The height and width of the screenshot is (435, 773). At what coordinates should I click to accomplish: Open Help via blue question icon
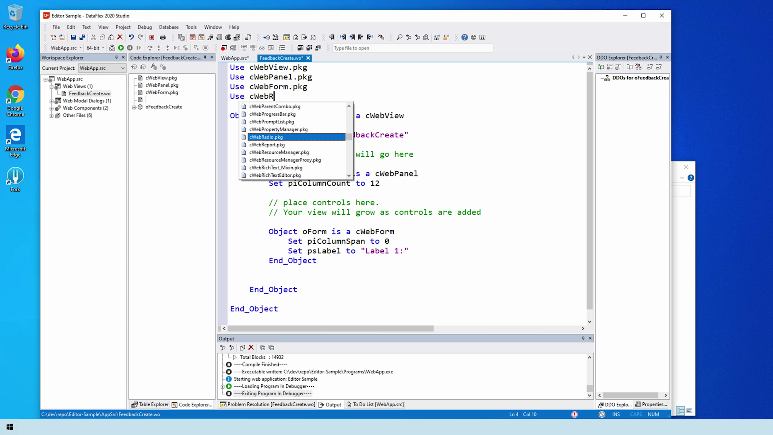tap(465, 37)
